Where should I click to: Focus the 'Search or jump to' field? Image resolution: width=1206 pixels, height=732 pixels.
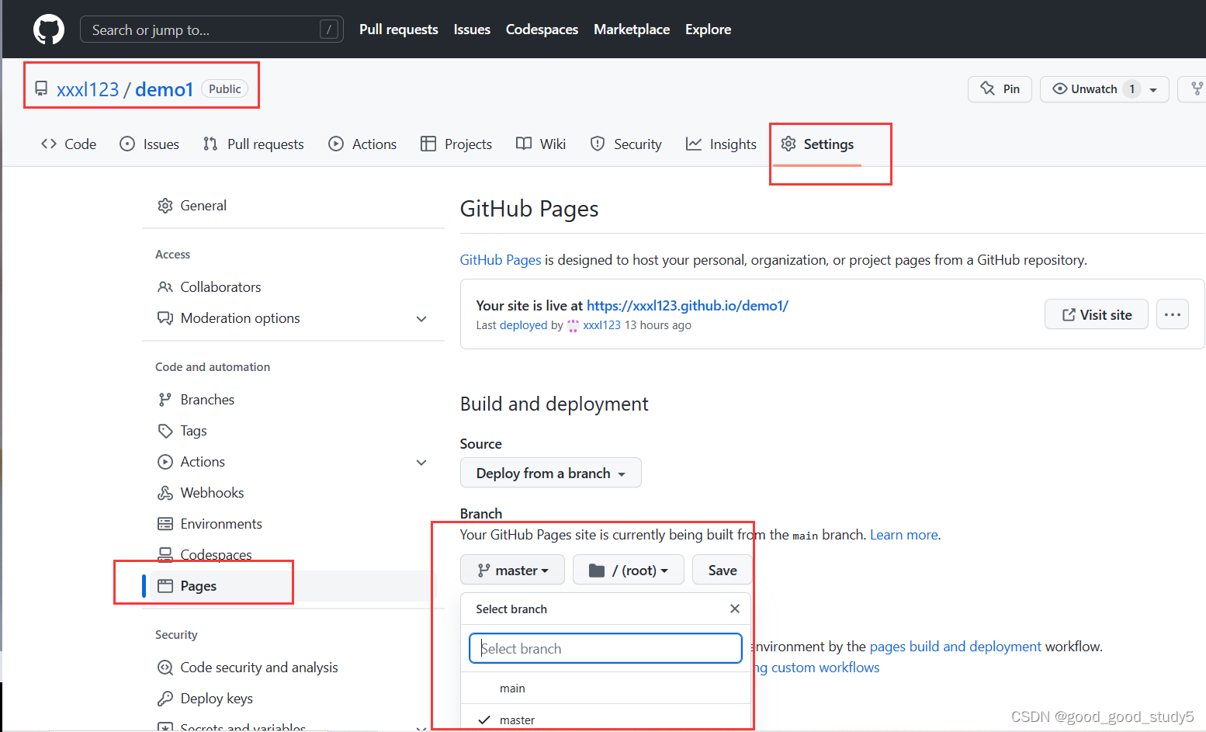click(211, 29)
